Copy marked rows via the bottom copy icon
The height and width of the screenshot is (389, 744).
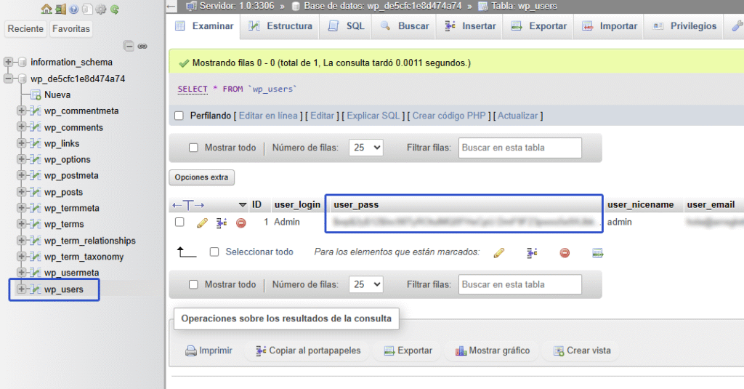[532, 253]
